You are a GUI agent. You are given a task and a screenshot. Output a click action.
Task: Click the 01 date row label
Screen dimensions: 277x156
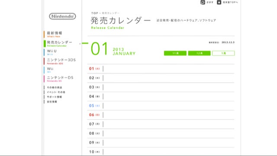point(94,68)
